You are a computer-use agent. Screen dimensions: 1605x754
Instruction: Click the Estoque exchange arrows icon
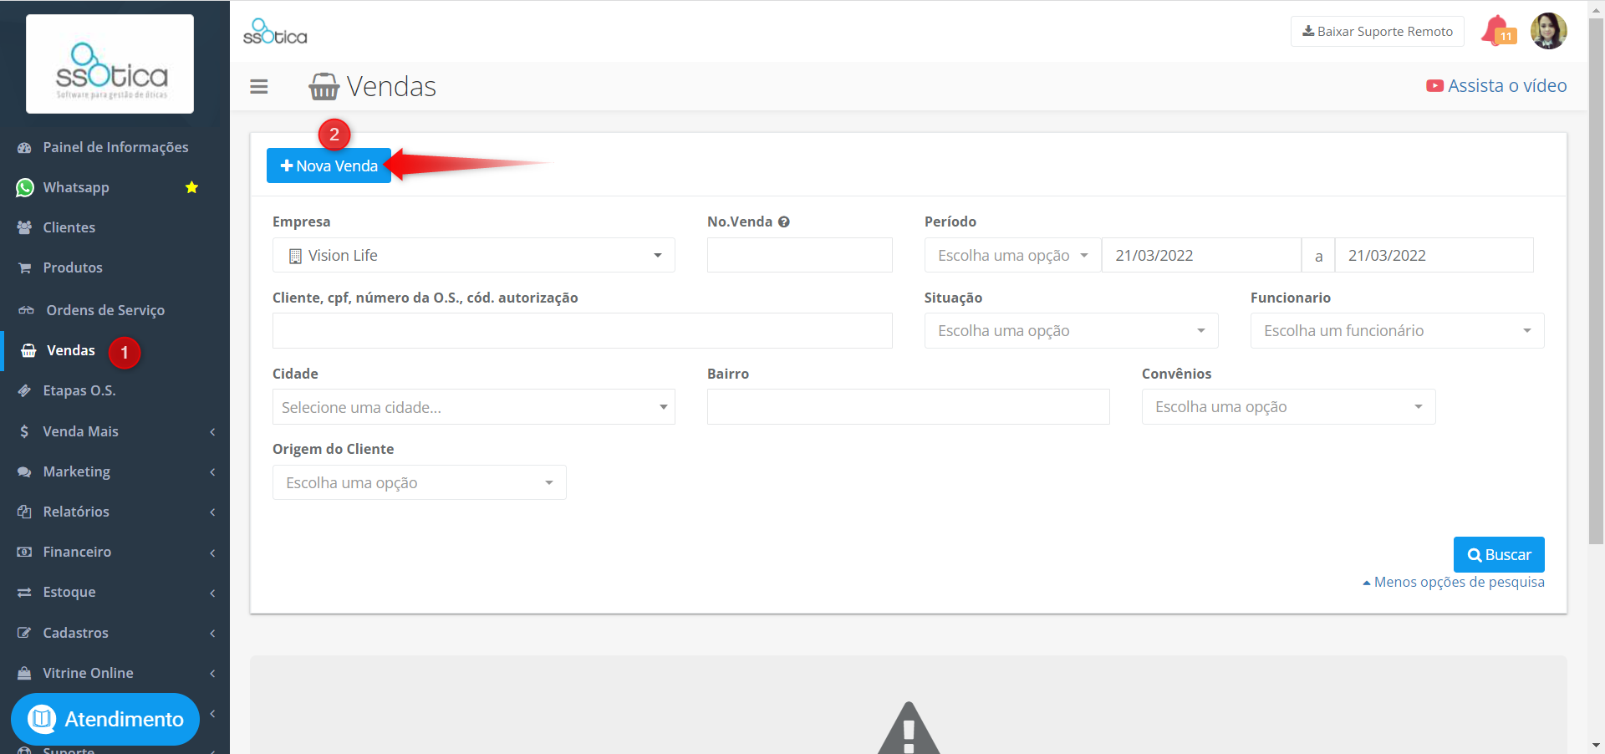pyautogui.click(x=25, y=592)
